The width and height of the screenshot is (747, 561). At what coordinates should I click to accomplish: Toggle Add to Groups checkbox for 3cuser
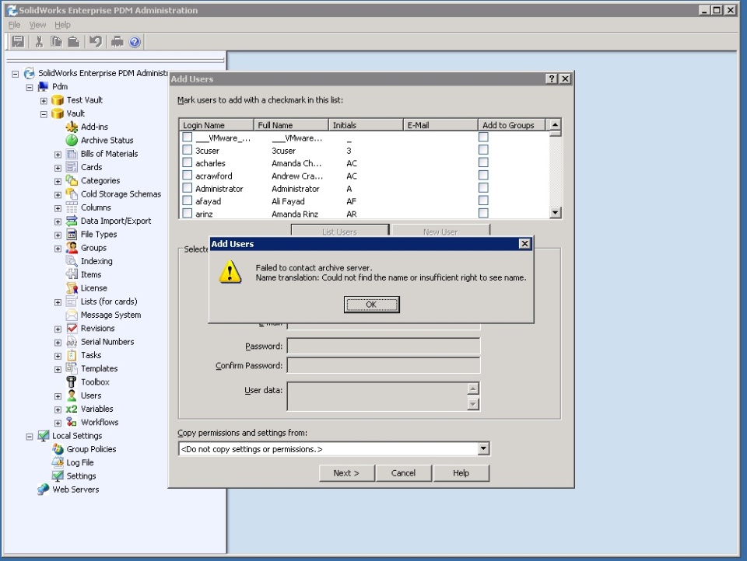coord(483,150)
